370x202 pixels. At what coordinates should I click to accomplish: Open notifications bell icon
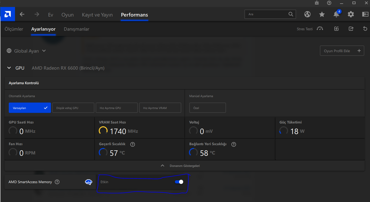[336, 14]
